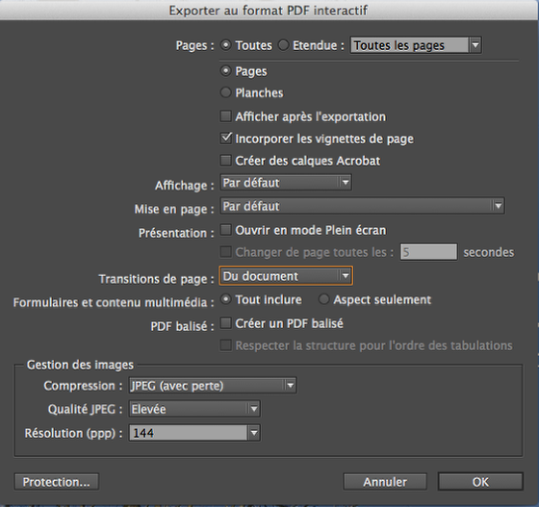Click the Protection... button
This screenshot has height=507, width=539.
pyautogui.click(x=57, y=482)
